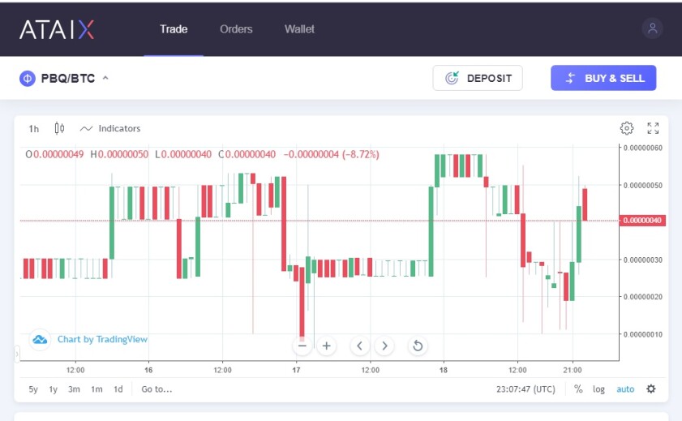The width and height of the screenshot is (682, 421).
Task: Move chart left with the arrow button
Action: coord(360,346)
